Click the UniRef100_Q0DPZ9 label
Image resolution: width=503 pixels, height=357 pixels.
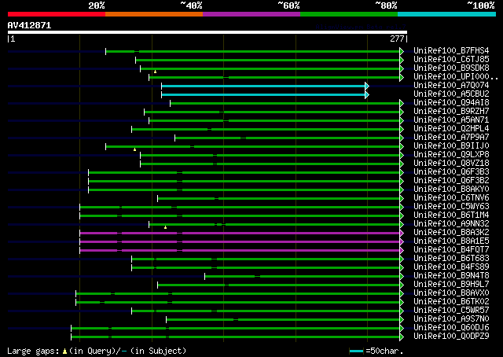pyautogui.click(x=451, y=337)
